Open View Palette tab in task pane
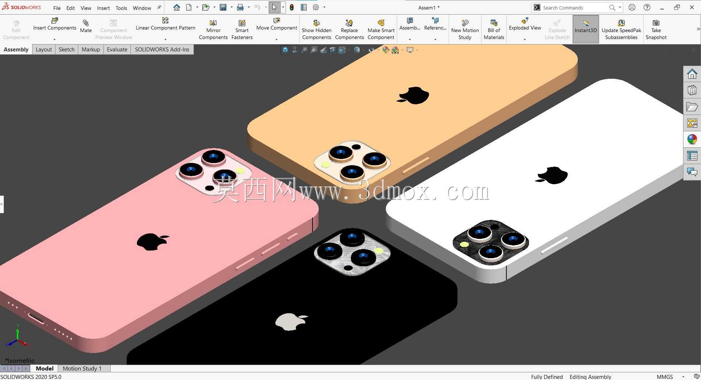Viewport: 701px width, 380px height. [x=692, y=123]
